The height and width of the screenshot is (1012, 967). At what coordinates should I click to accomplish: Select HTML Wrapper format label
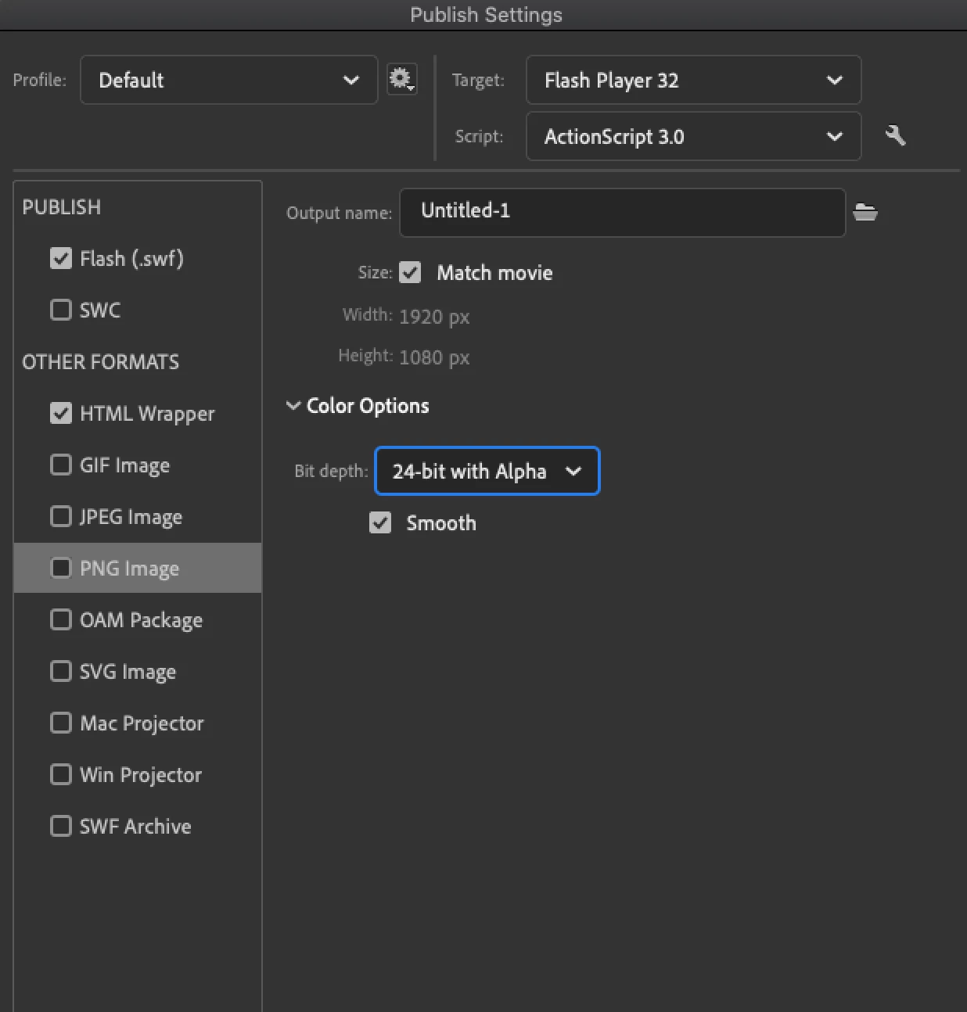(147, 414)
